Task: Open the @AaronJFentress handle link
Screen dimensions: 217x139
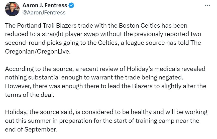Action: point(44,13)
